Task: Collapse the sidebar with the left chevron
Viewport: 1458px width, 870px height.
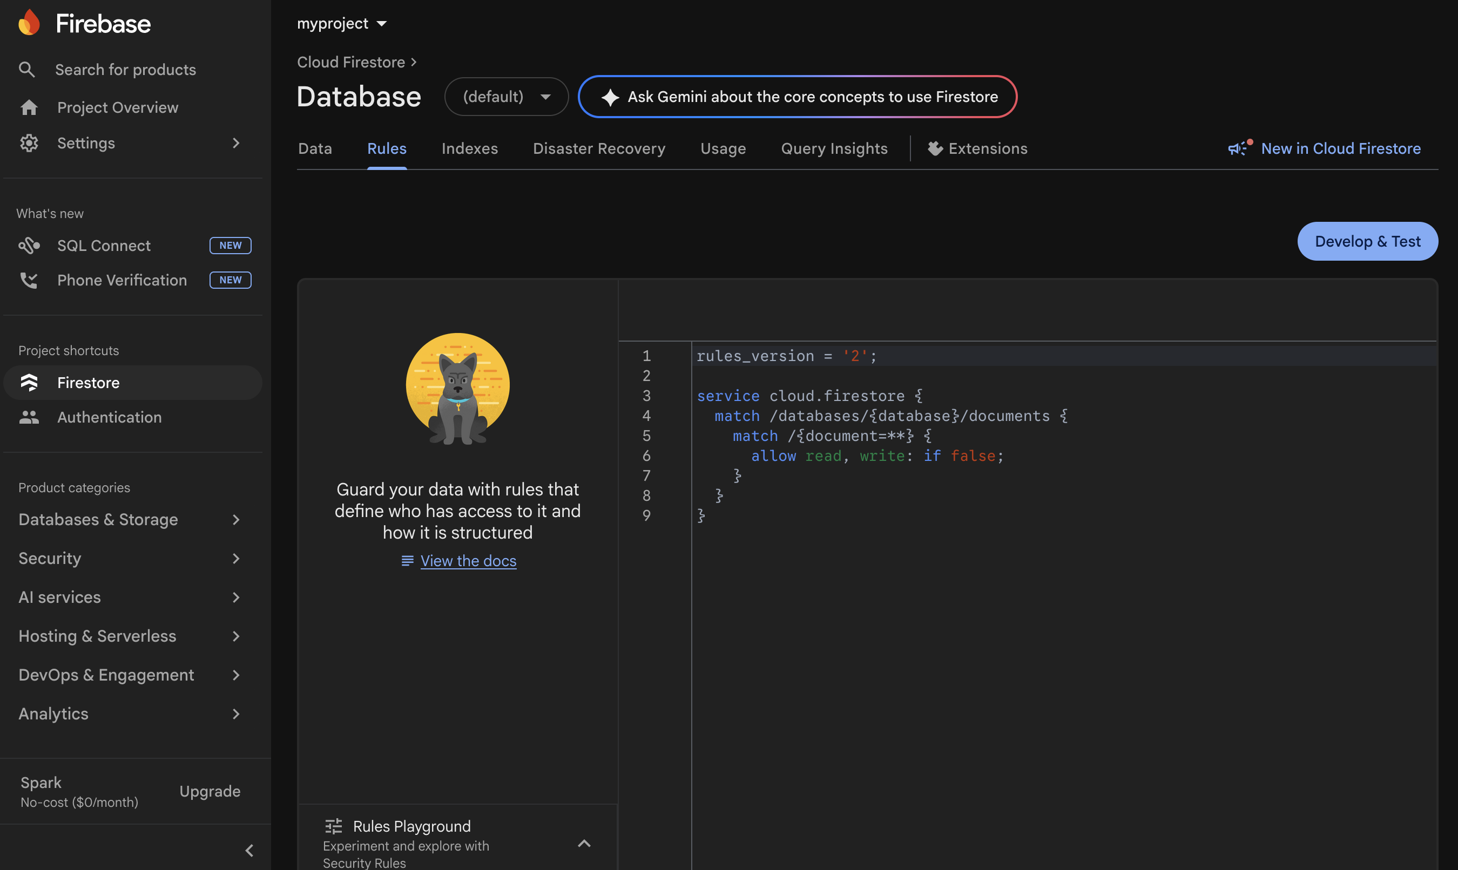Action: coord(249,850)
